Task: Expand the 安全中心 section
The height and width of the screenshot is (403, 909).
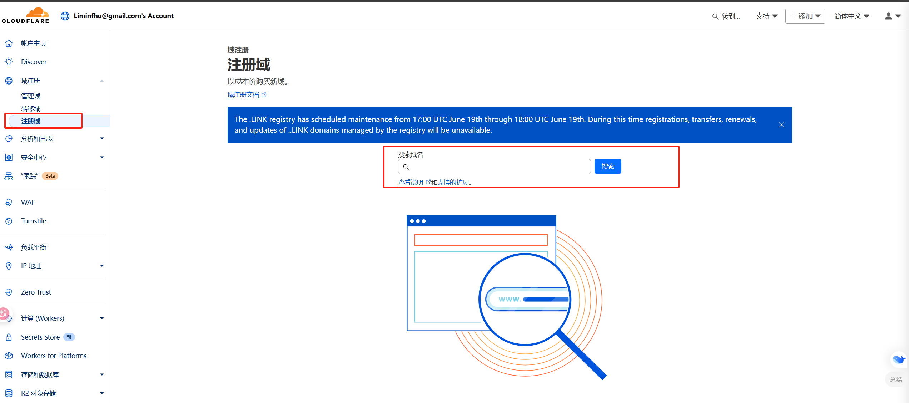Action: (102, 158)
